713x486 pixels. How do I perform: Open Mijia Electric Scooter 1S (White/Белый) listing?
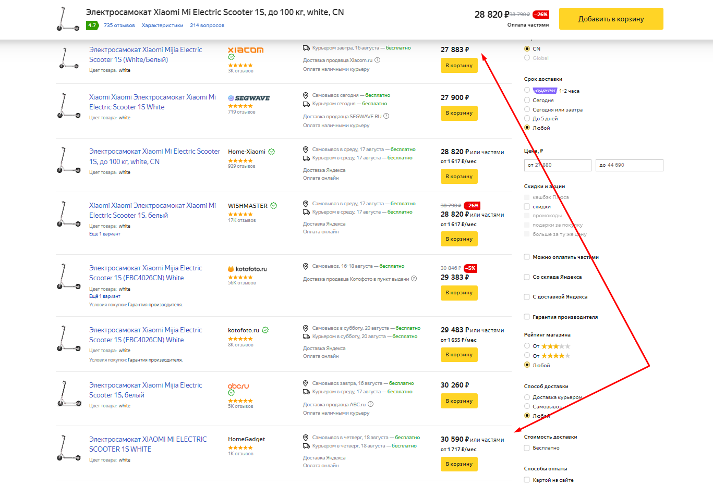click(x=146, y=55)
